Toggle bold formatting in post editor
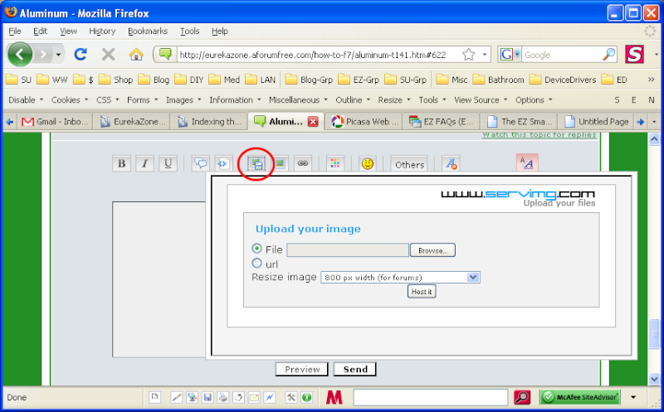 [121, 163]
